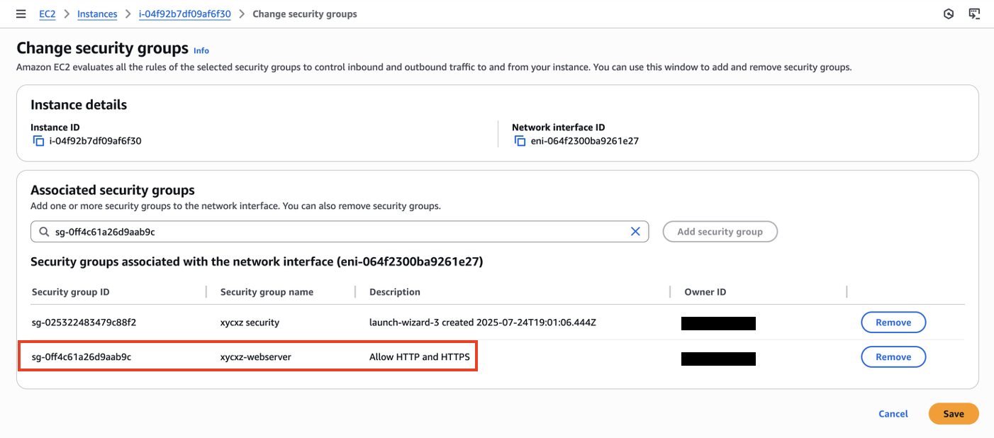Open the hamburger navigation menu
The width and height of the screenshot is (994, 438).
point(21,14)
